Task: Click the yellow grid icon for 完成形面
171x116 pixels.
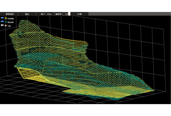Action: (6, 18)
